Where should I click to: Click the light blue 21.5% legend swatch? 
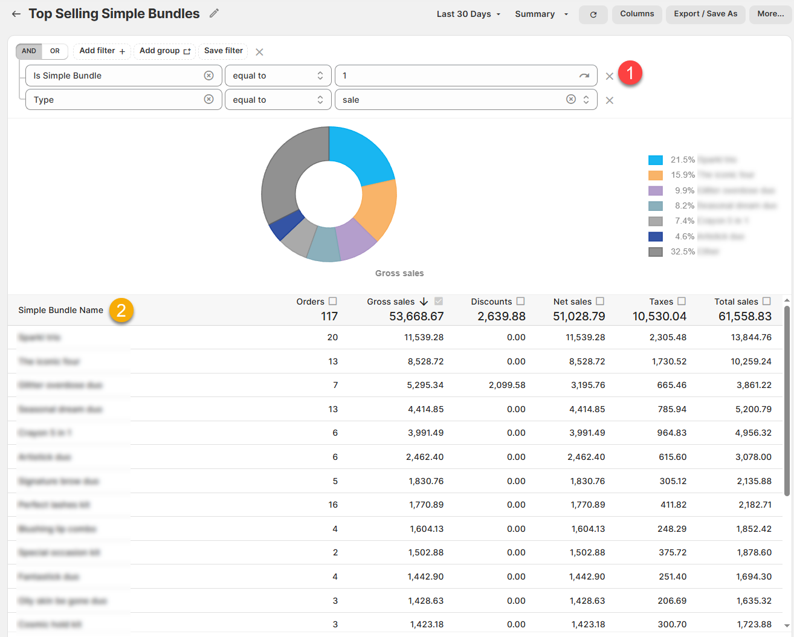[x=656, y=160]
